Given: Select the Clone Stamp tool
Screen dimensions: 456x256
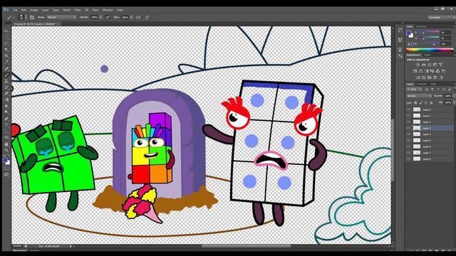Looking at the screenshot, I should tap(6, 81).
